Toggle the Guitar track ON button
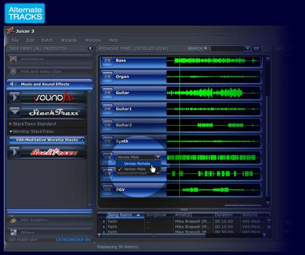Viewport: 305px width, 255px height. point(107,93)
